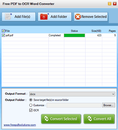118x130 pixels.
Task: Click the Remove Selected red X icon
Action: 78,17
